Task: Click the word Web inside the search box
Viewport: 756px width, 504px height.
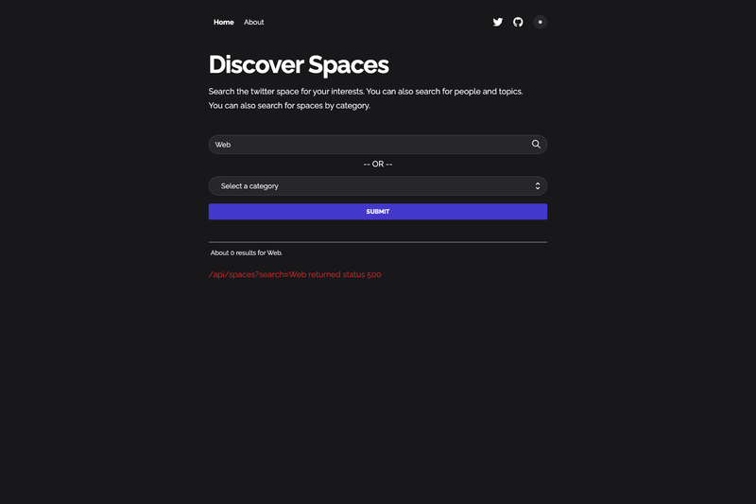Action: (x=223, y=145)
